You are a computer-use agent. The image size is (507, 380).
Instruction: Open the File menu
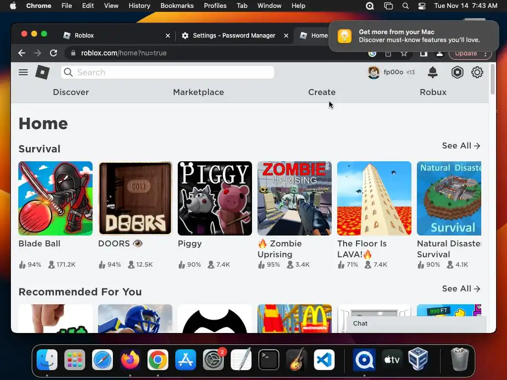click(x=67, y=6)
